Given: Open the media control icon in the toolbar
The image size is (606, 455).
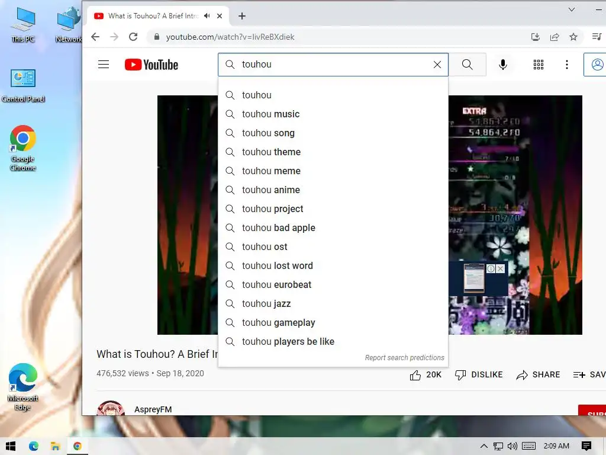Looking at the screenshot, I should click(597, 37).
